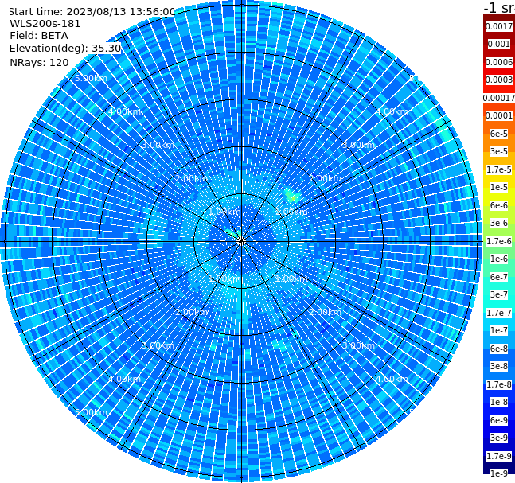The width and height of the screenshot is (515, 483).
Task: Select the 3e-5 colorbar label
Action: pyautogui.click(x=499, y=151)
